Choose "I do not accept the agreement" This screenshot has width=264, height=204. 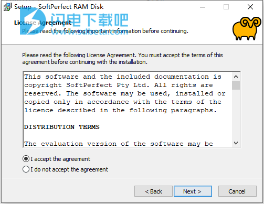tap(65, 169)
